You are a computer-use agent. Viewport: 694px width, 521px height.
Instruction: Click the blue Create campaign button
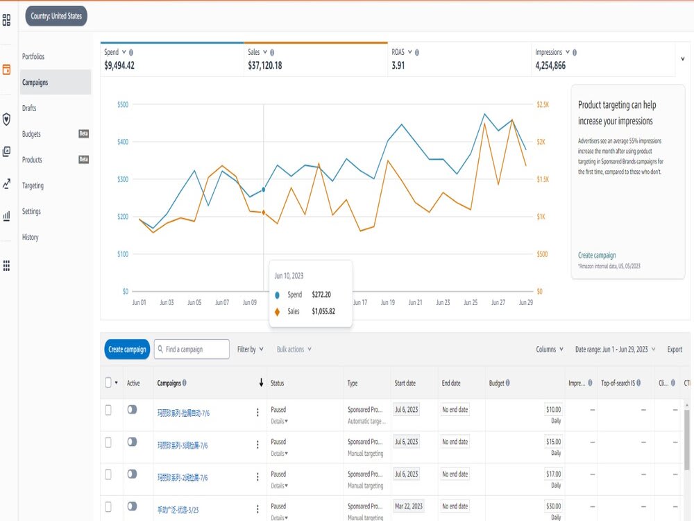click(x=127, y=349)
